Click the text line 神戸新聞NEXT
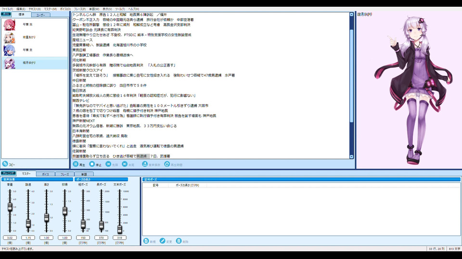This screenshot has height=259, width=462. click(84, 121)
